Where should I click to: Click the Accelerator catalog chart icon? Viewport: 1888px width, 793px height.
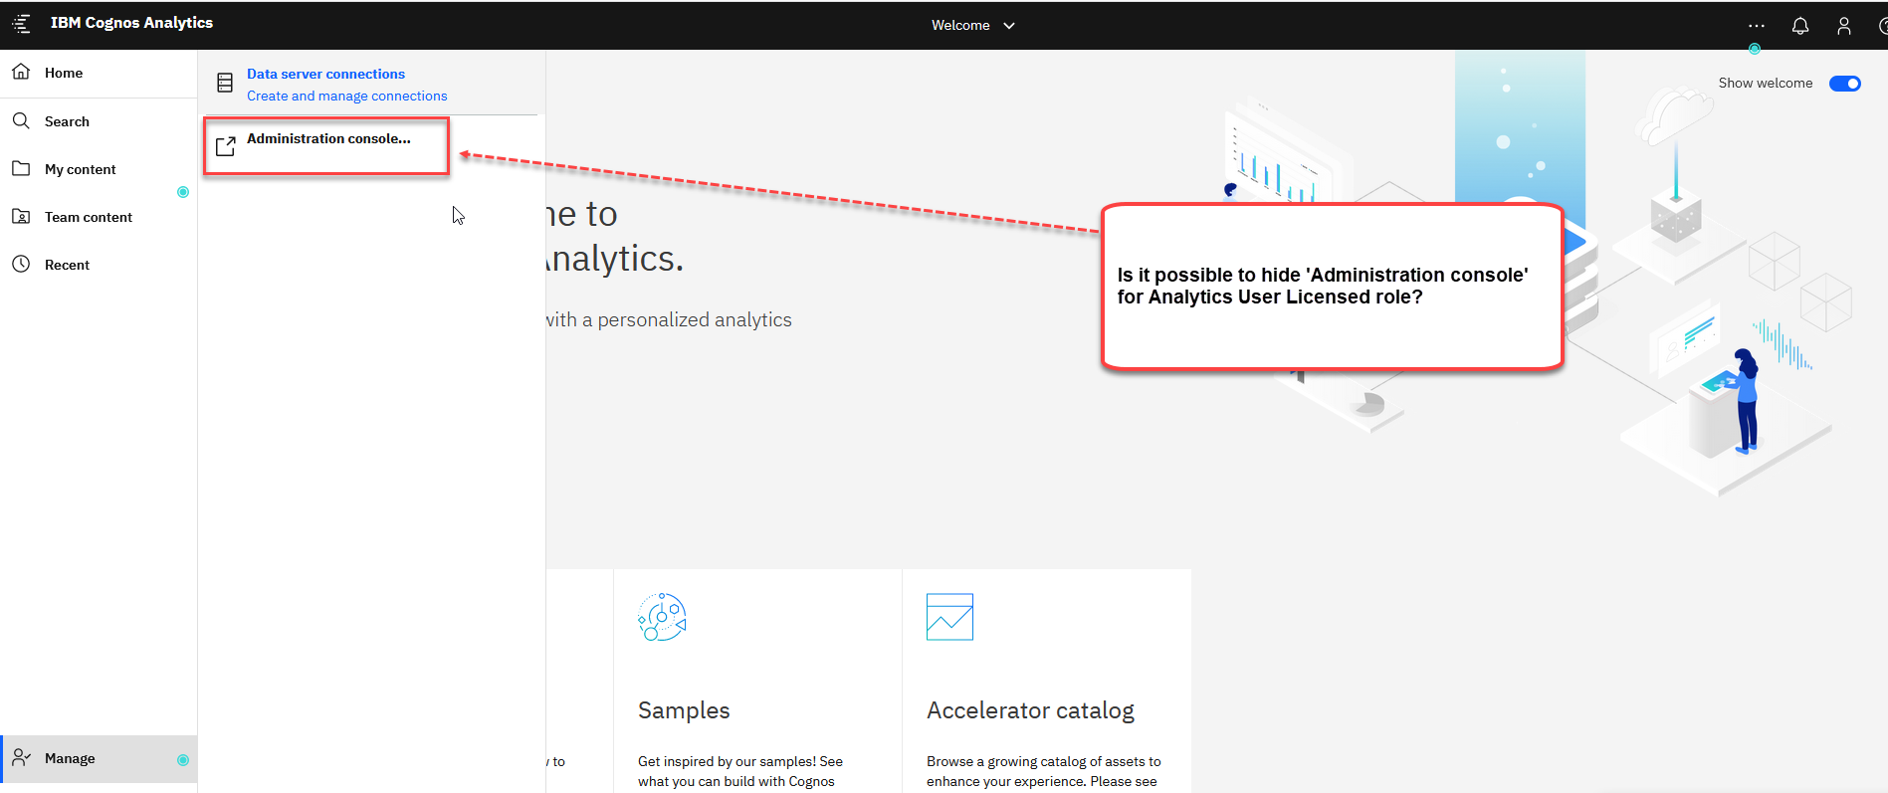pos(949,617)
